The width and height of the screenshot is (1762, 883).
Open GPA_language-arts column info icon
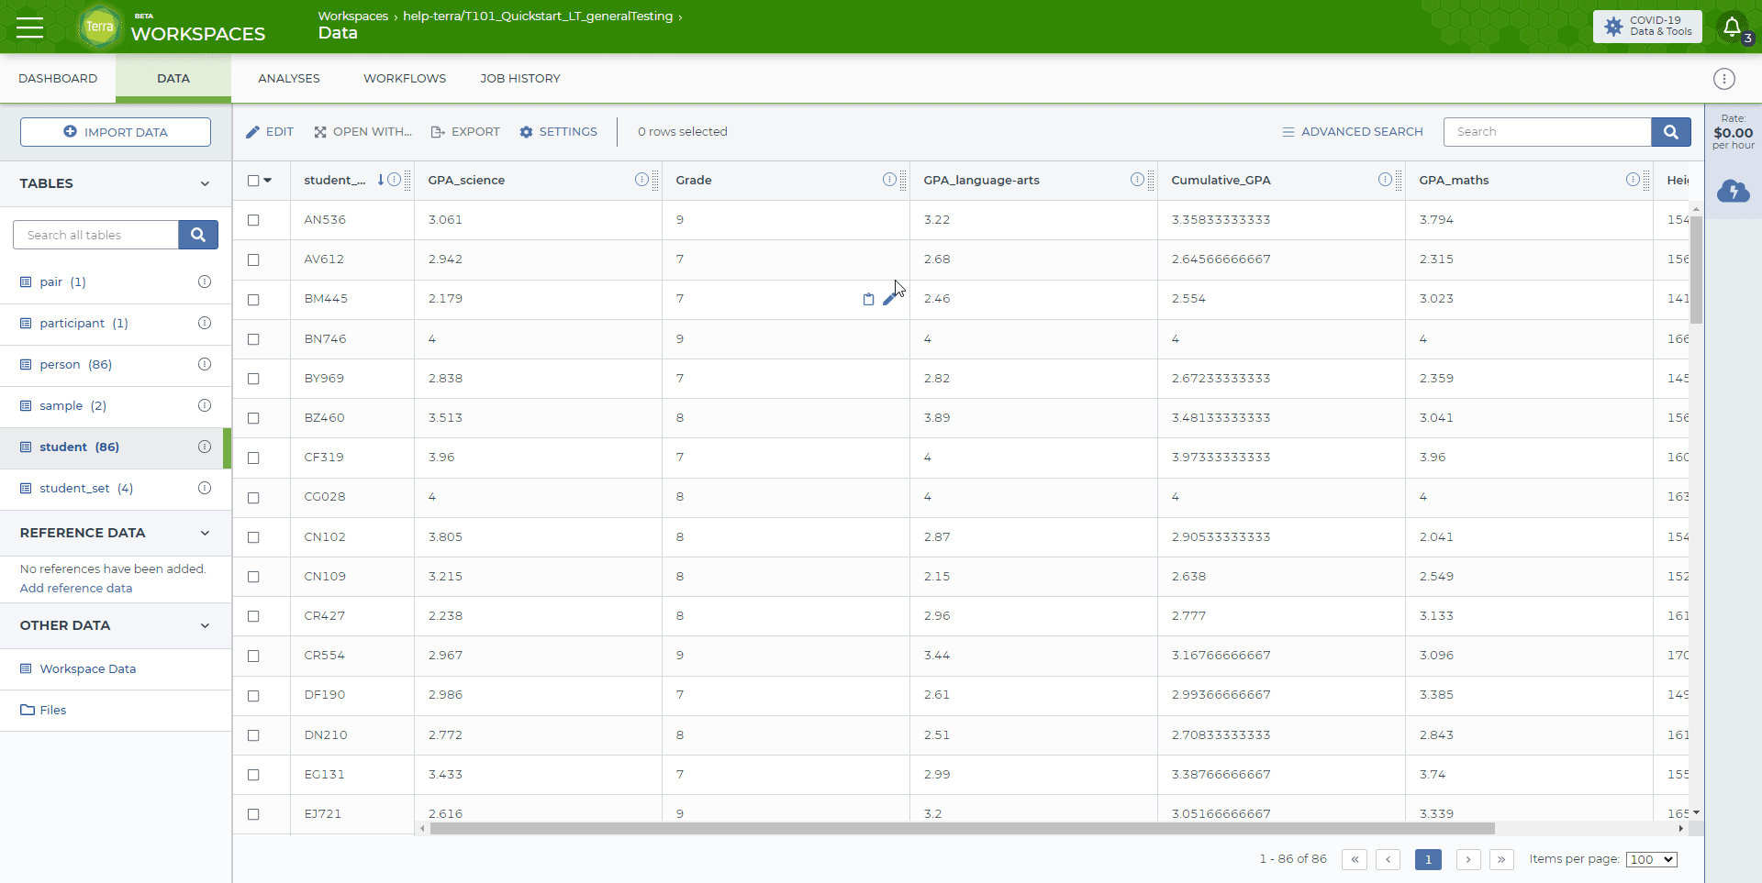(1137, 180)
